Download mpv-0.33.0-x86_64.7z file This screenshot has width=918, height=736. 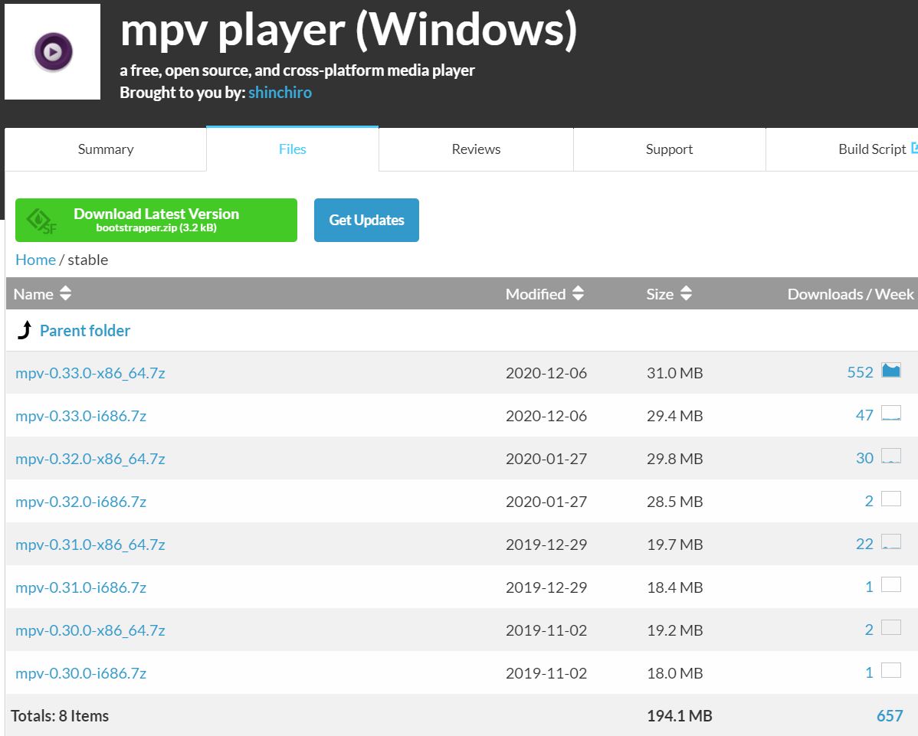tap(90, 373)
